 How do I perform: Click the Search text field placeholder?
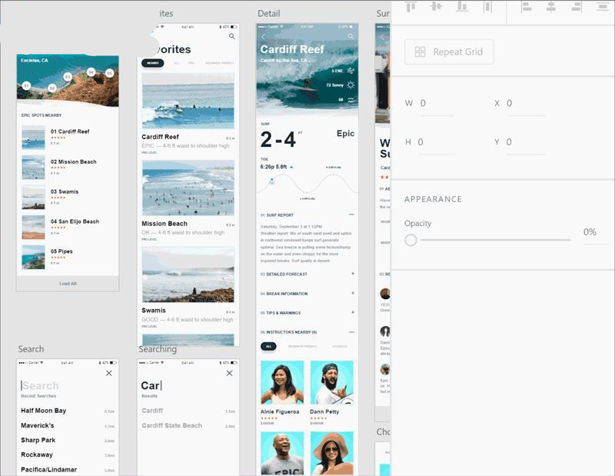point(41,386)
